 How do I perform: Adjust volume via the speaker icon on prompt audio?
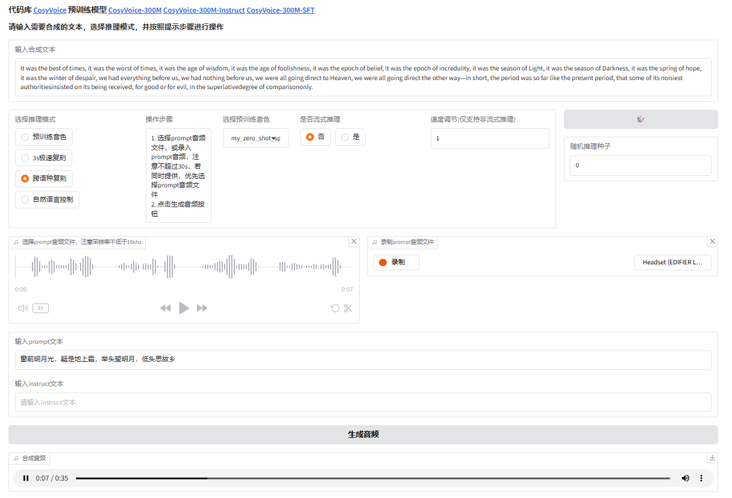(22, 308)
